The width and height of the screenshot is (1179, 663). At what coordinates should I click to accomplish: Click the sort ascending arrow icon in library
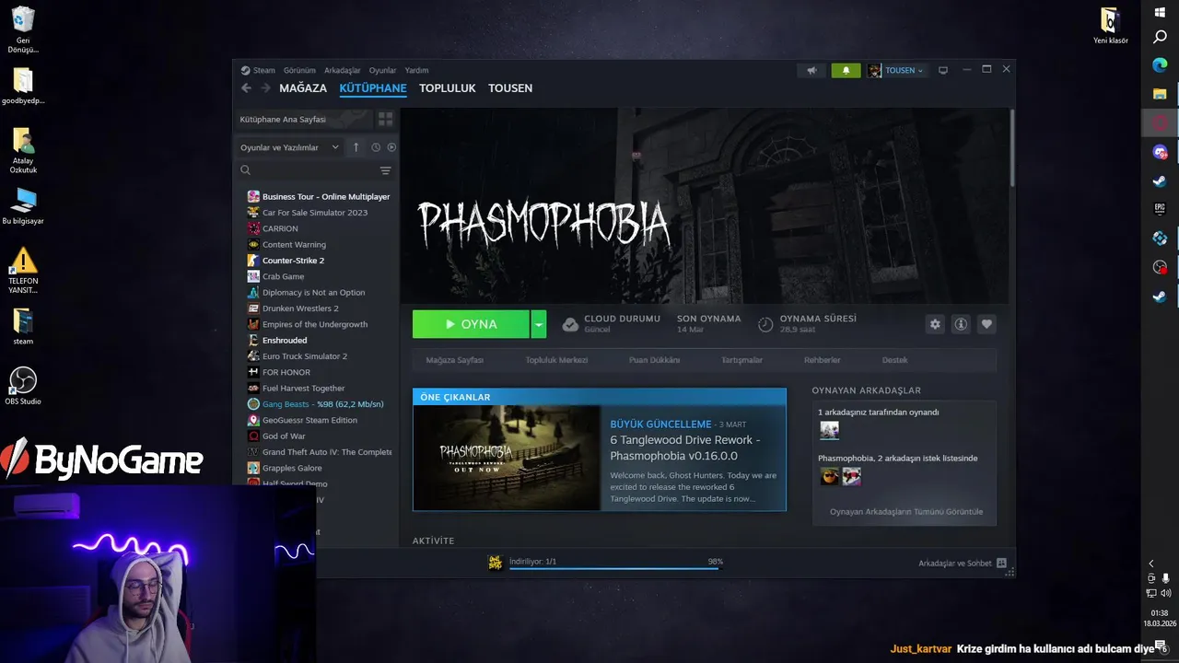coord(356,147)
